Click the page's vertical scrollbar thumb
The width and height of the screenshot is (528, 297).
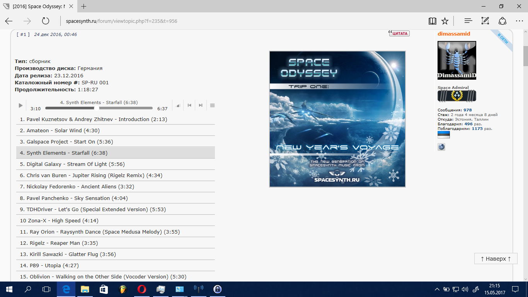pos(525,56)
